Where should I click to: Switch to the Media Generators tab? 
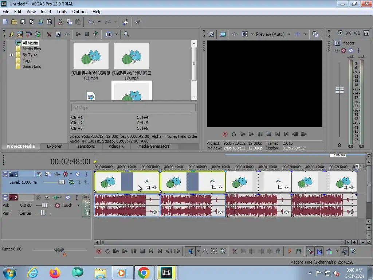154,146
